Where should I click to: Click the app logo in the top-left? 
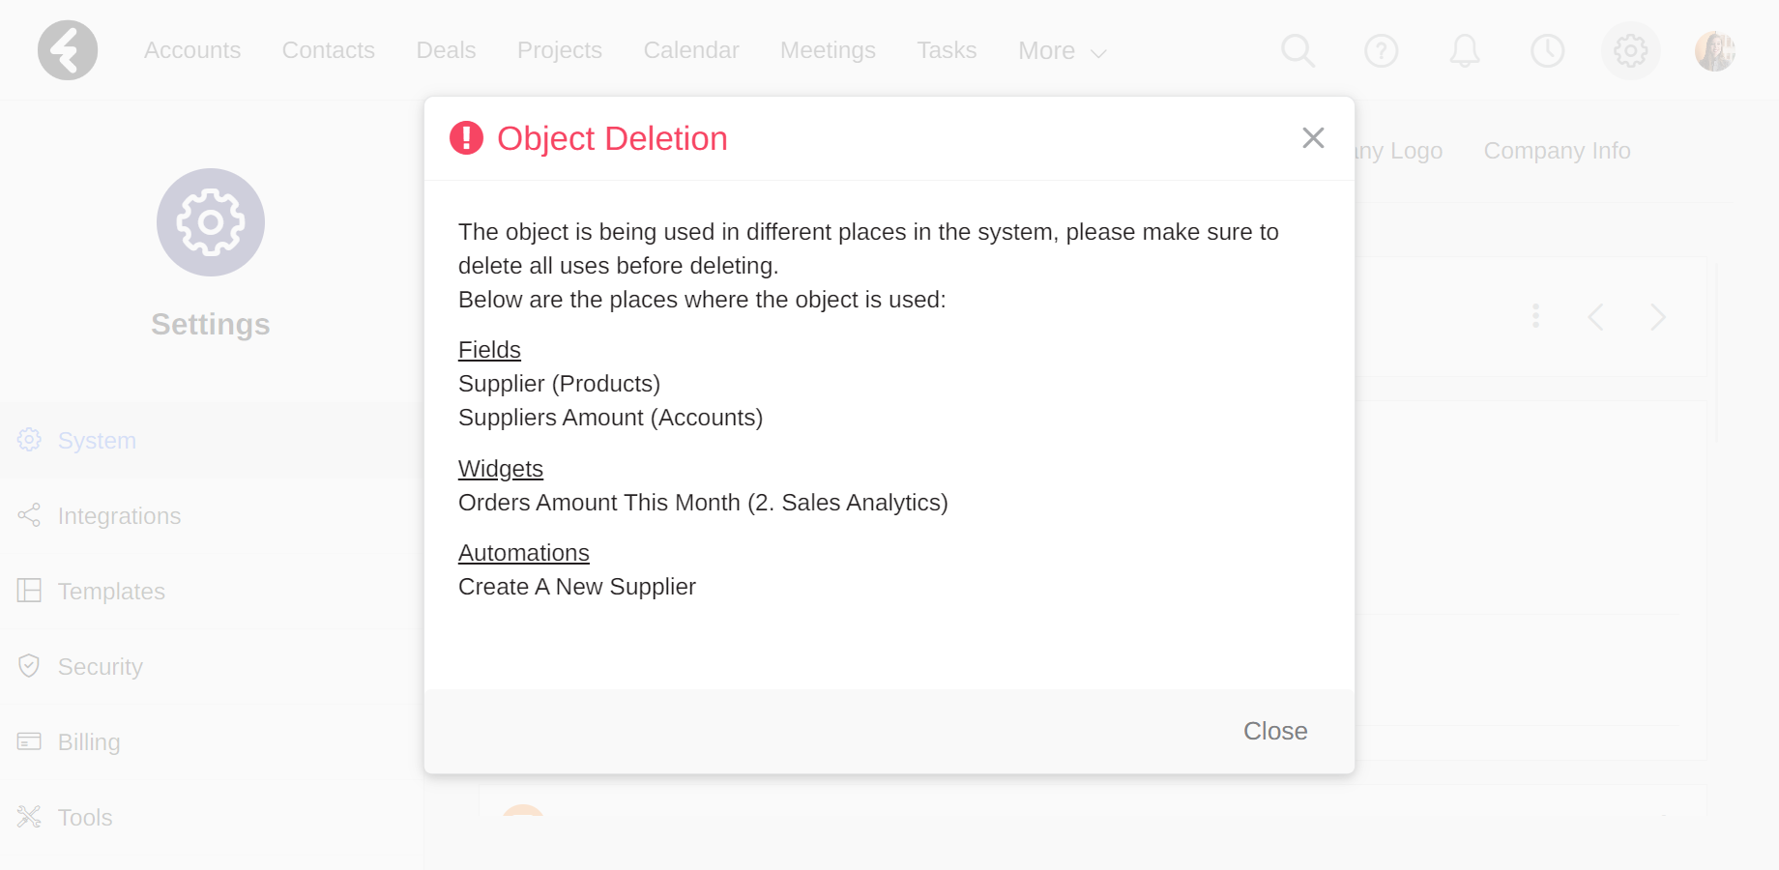tap(68, 50)
